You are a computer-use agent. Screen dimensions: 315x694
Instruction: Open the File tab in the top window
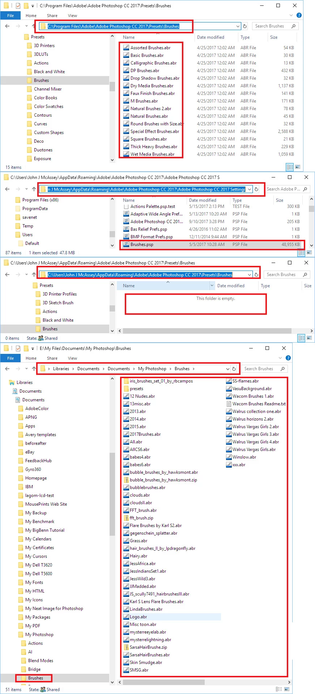[10, 16]
